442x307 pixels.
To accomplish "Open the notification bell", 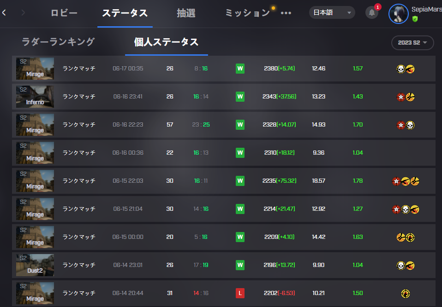I will (x=372, y=12).
